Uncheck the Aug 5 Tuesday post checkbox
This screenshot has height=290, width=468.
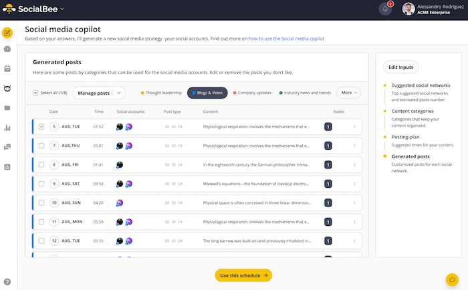click(x=41, y=126)
